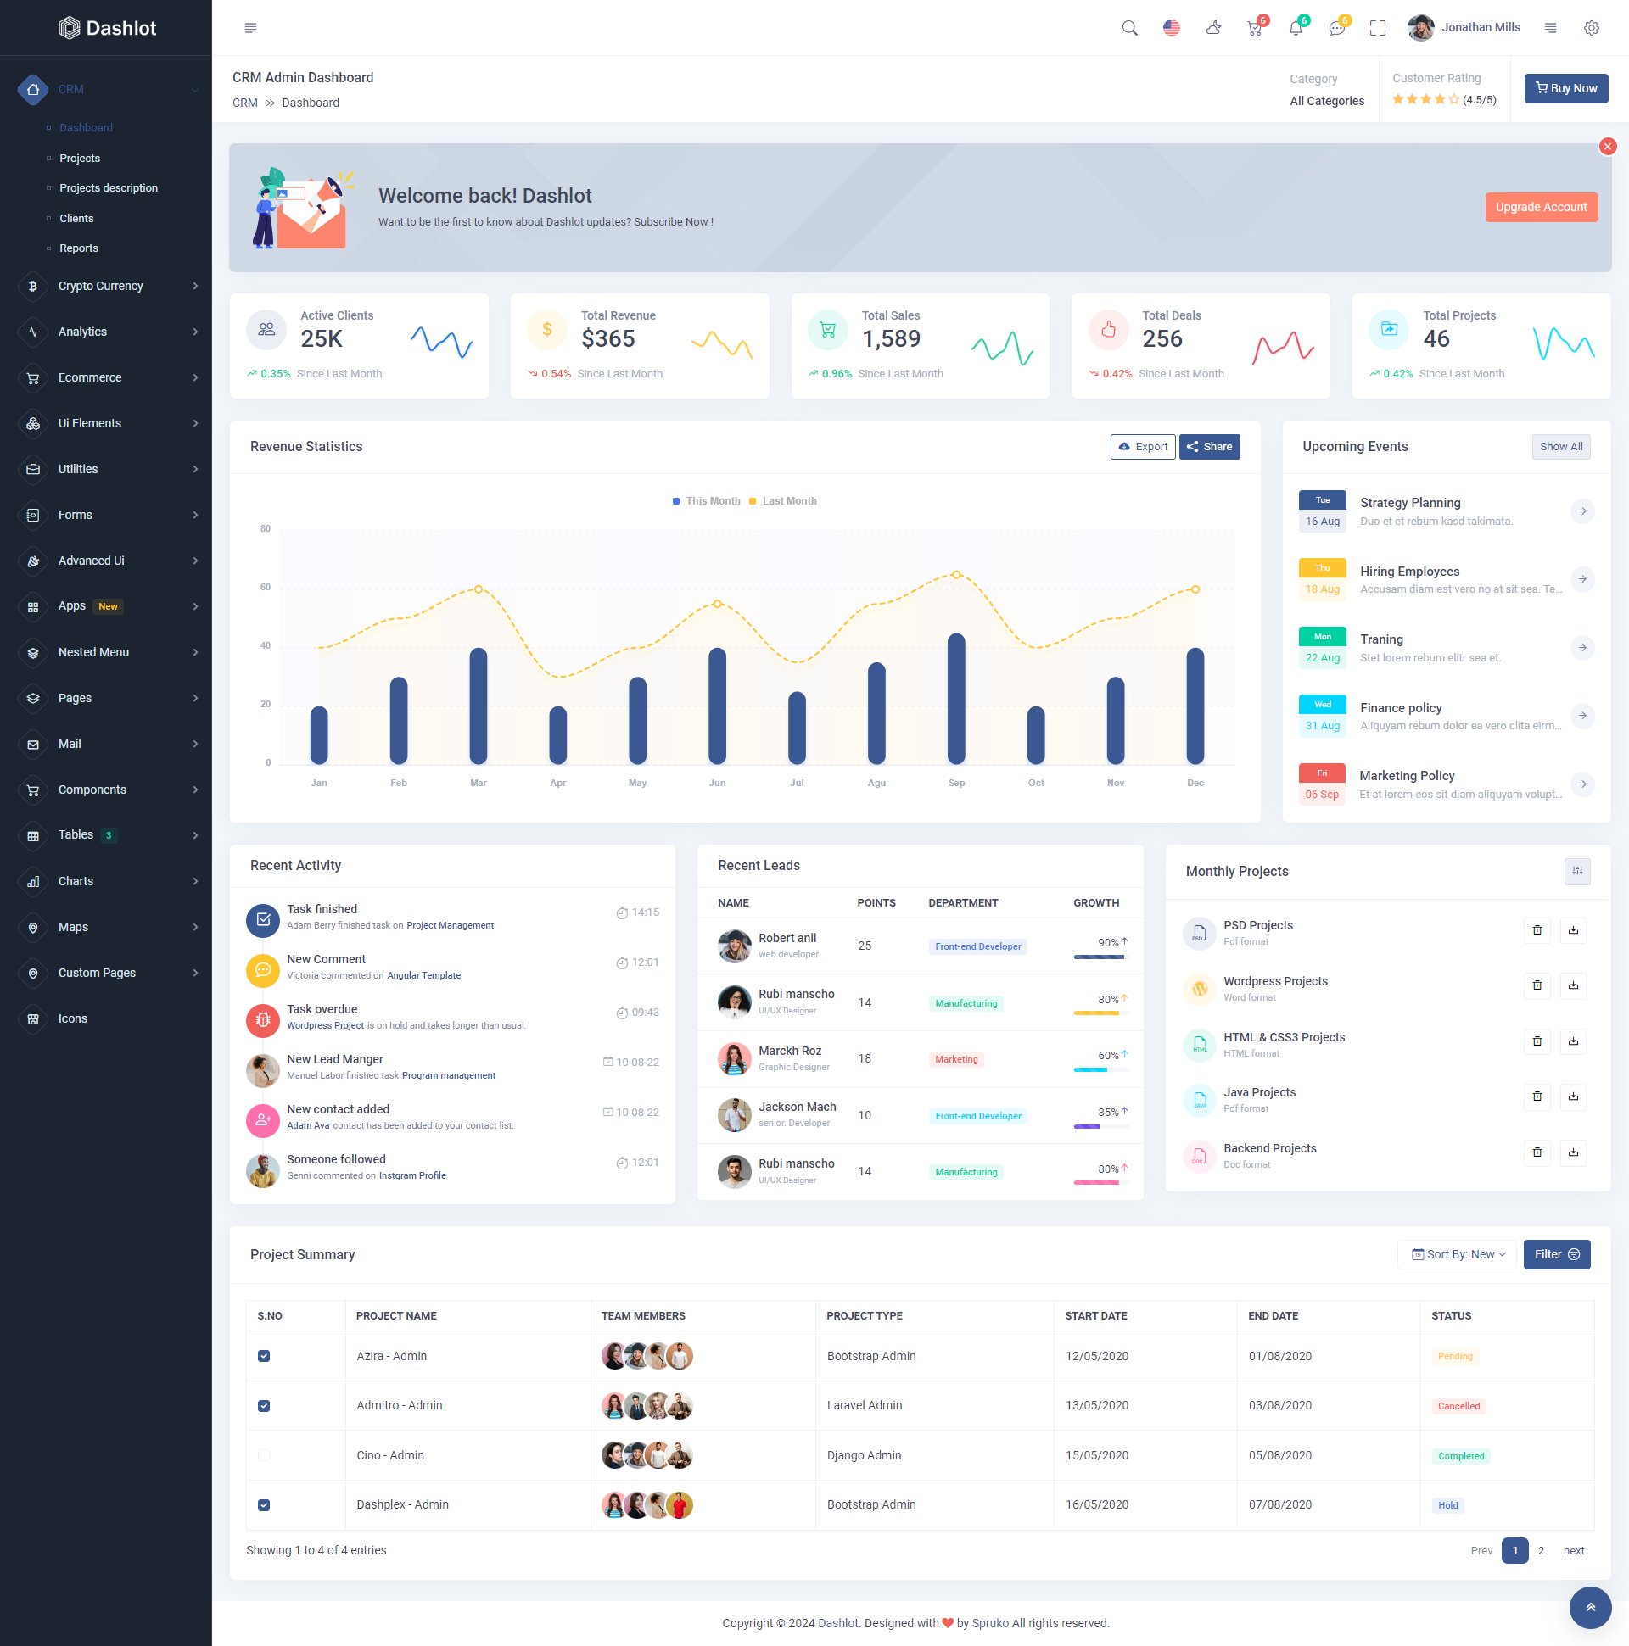This screenshot has width=1629, height=1646.
Task: Open the notifications bell icon
Action: tap(1295, 28)
